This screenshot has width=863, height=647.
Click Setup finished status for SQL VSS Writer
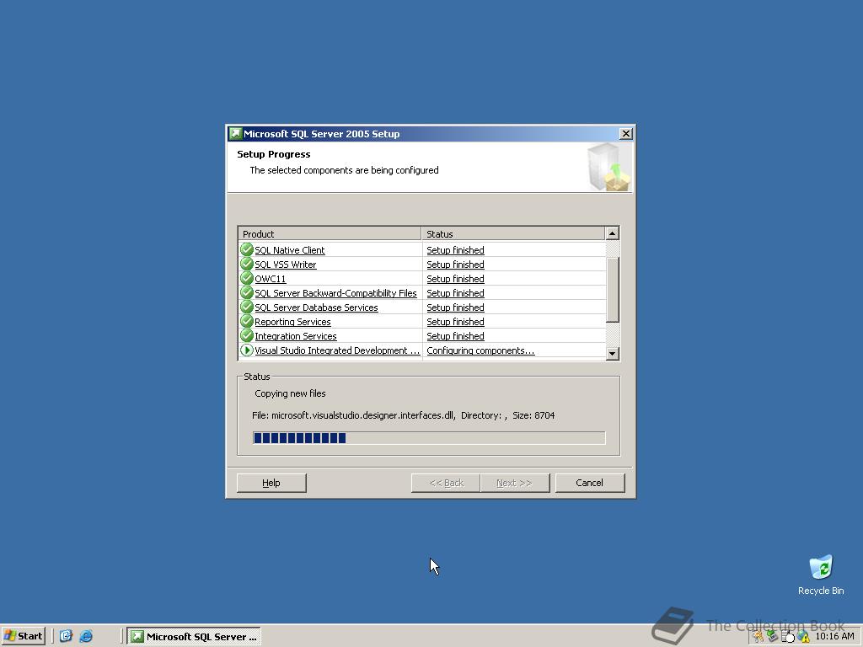coord(455,264)
